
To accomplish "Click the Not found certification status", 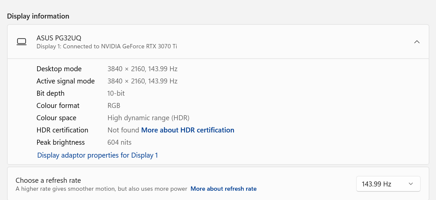I will pos(123,130).
